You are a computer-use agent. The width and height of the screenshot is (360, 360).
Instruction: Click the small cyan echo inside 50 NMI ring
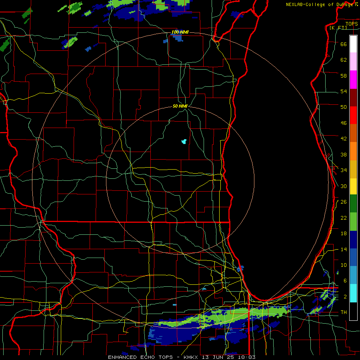click(x=184, y=142)
